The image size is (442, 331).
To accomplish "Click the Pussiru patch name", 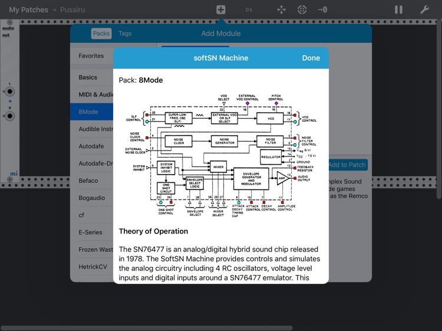I will [x=72, y=10].
